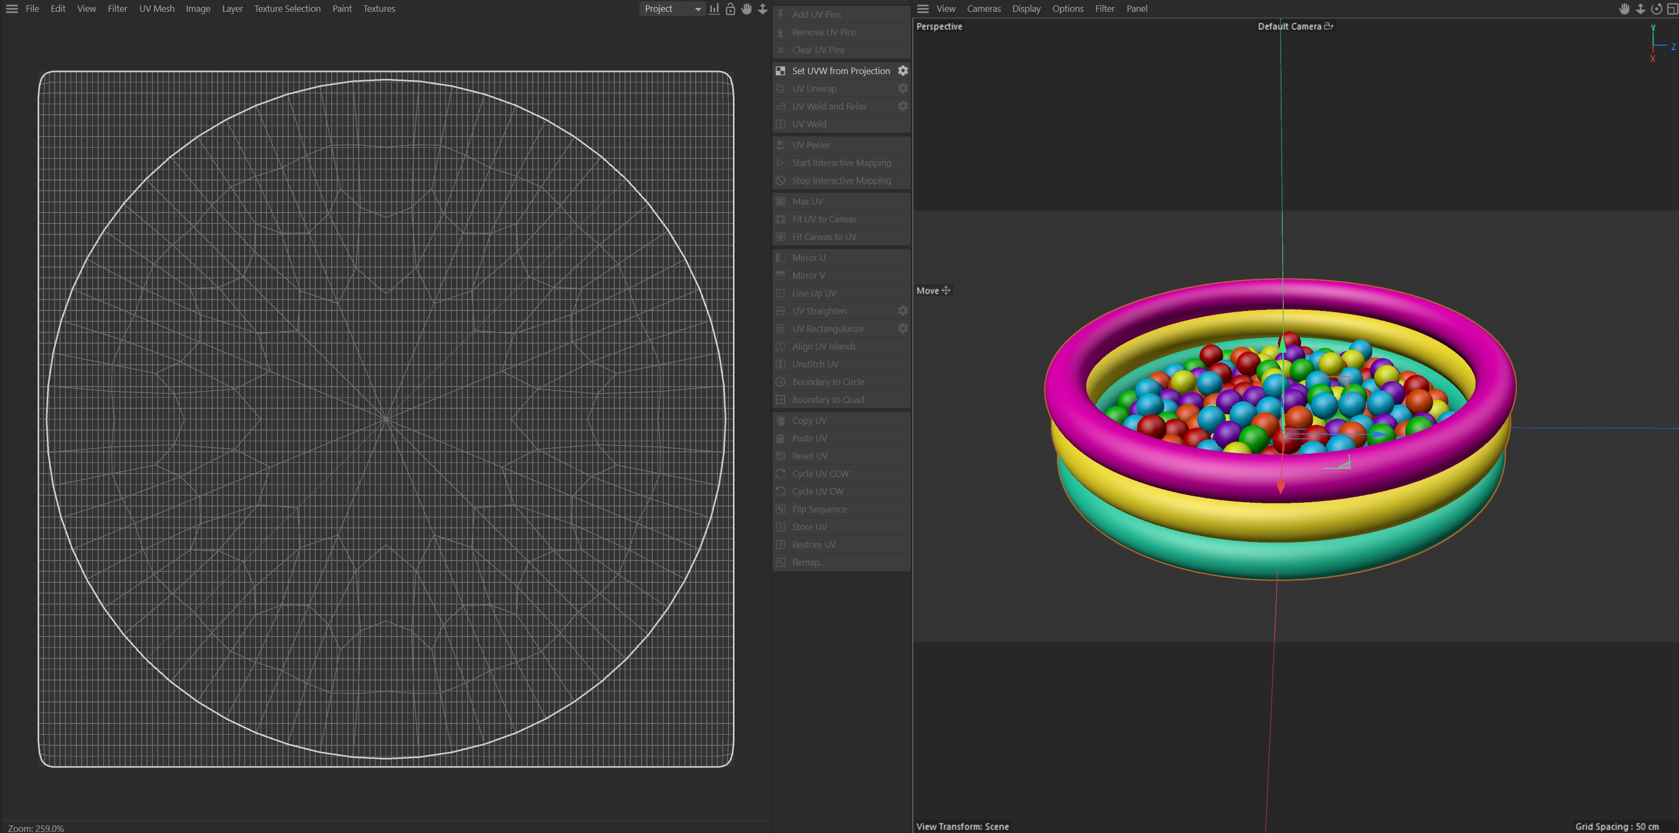Open the Cameras menu
The image size is (1679, 833).
tap(983, 9)
